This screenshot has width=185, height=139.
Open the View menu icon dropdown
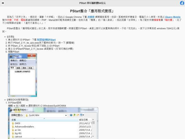[82, 115]
